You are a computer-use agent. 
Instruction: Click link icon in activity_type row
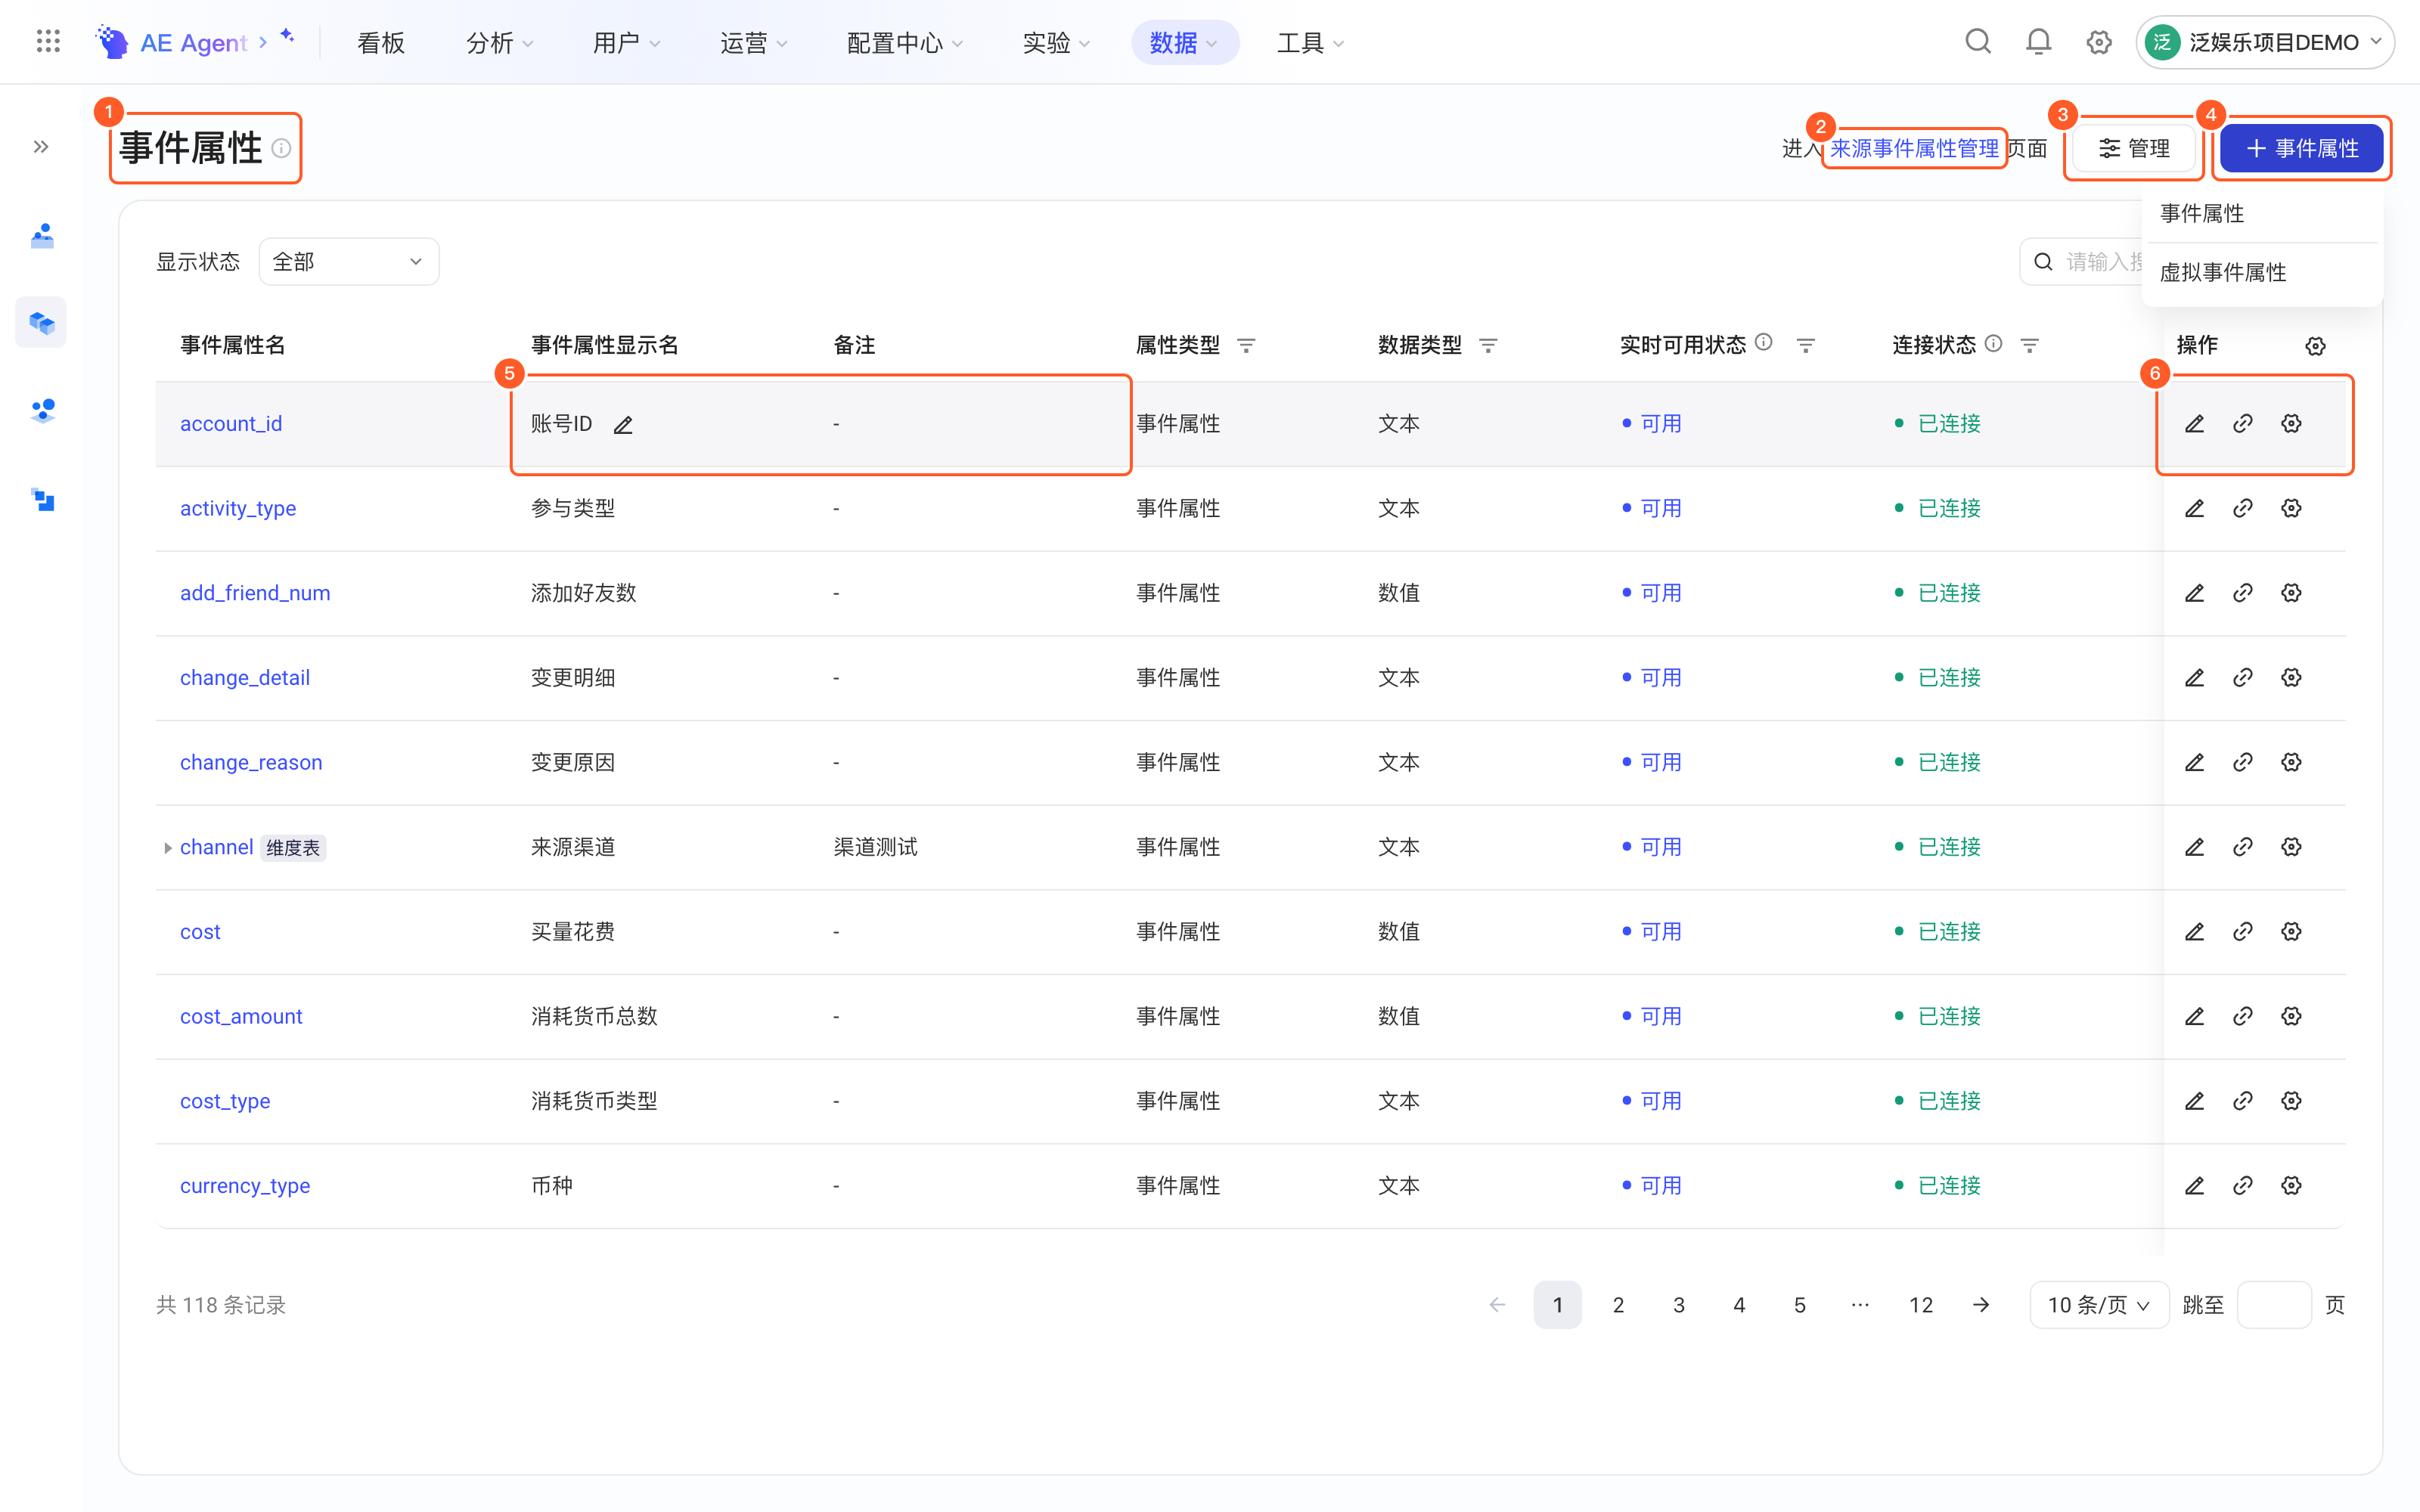pyautogui.click(x=2243, y=509)
